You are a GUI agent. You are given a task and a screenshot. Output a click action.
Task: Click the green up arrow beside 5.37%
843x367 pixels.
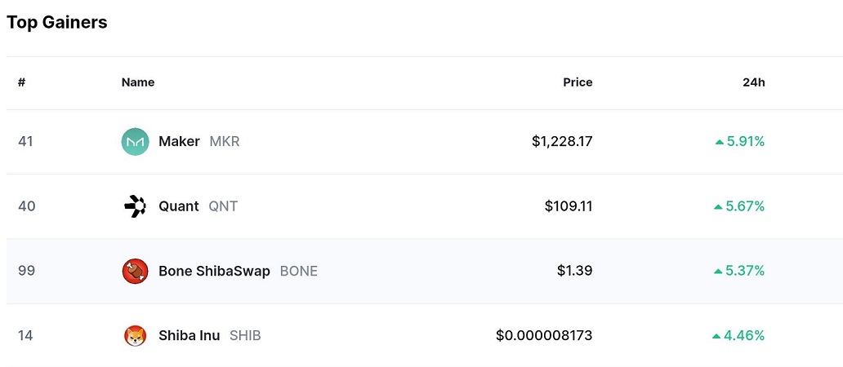pyautogui.click(x=719, y=271)
